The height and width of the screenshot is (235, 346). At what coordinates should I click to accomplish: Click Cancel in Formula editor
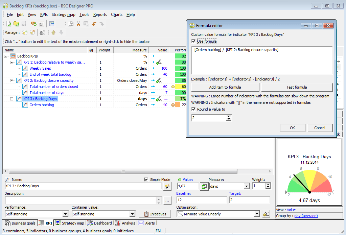point(320,128)
